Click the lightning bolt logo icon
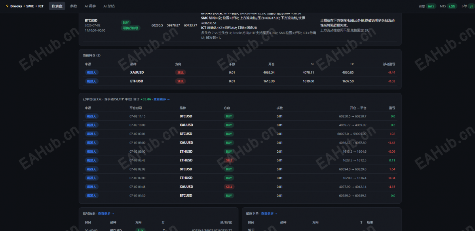 pos(7,6)
